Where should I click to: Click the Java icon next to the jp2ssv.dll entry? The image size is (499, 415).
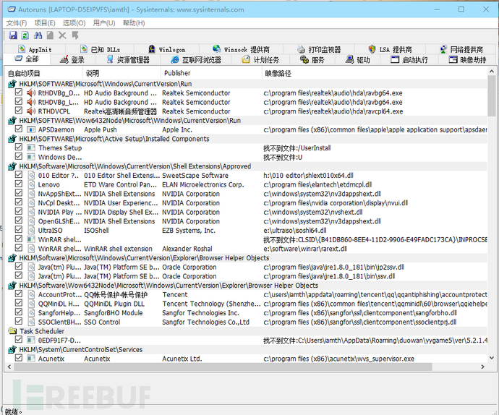coord(31,267)
